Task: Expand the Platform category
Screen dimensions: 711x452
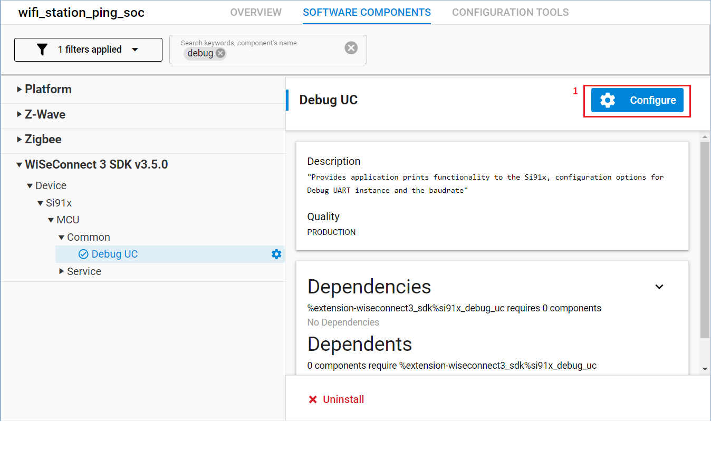Action: pyautogui.click(x=20, y=90)
